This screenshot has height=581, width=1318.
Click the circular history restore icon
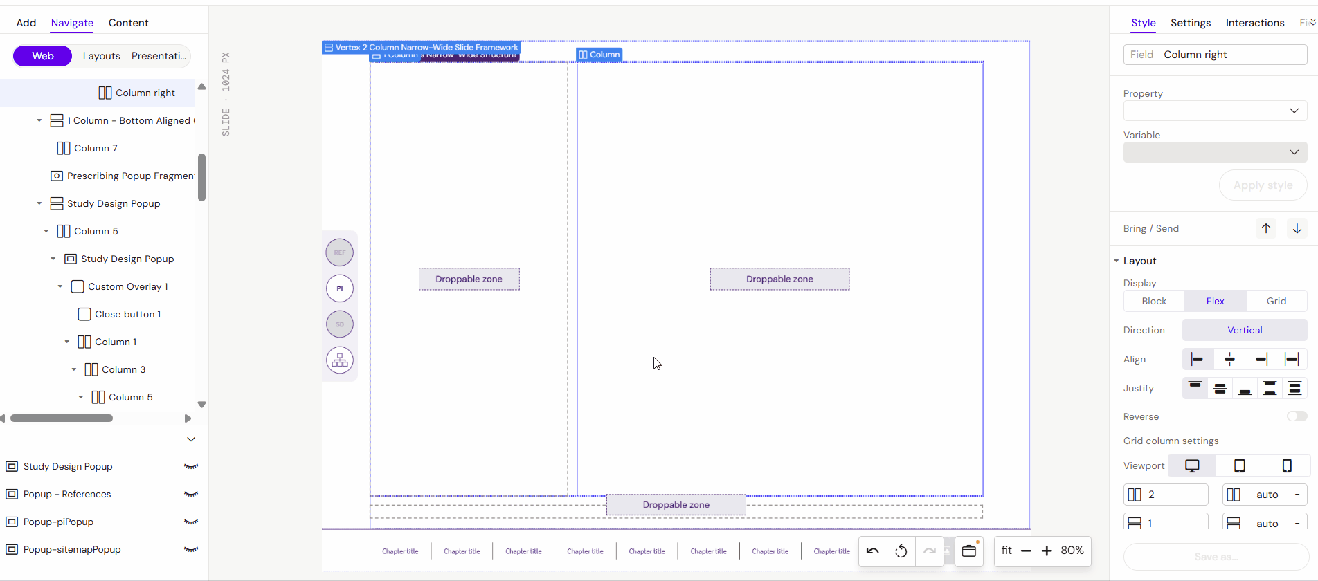pyautogui.click(x=901, y=551)
